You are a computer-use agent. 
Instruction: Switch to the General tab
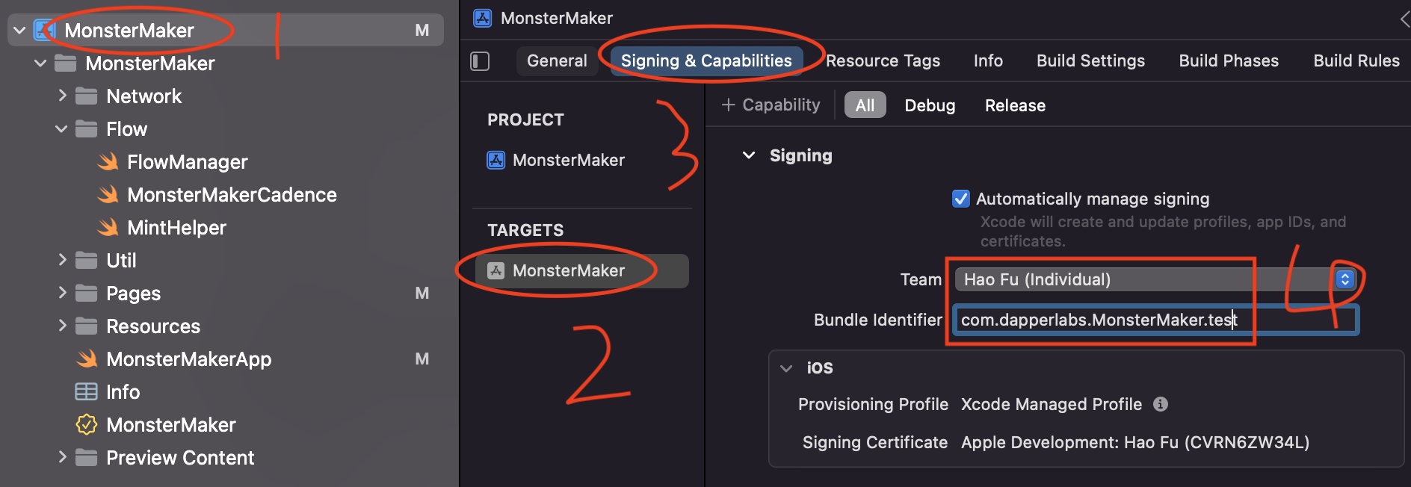coord(557,61)
